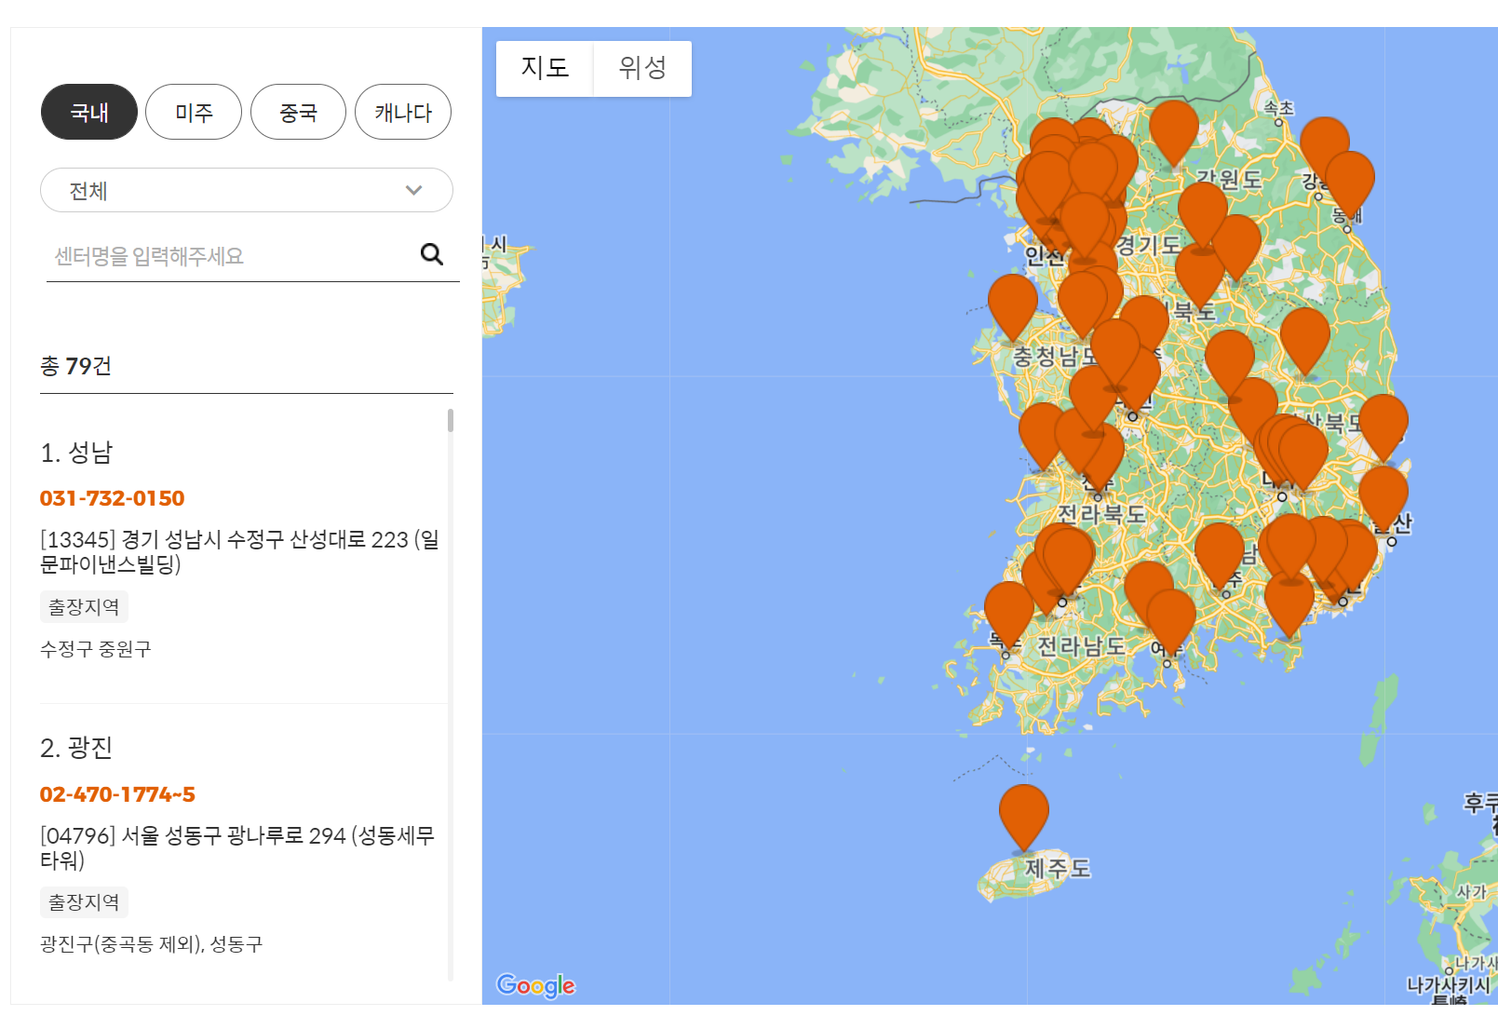Enable the 중국 region filter
Viewport: 1498px width, 1029px height.
point(298,111)
